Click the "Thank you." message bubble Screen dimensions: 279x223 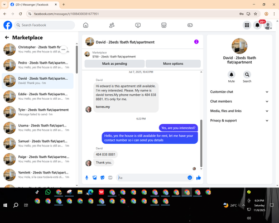(104, 163)
